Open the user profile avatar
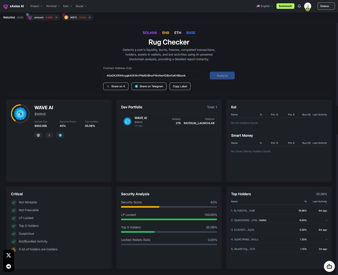Viewport: 338px width, 275px height. pos(308,6)
